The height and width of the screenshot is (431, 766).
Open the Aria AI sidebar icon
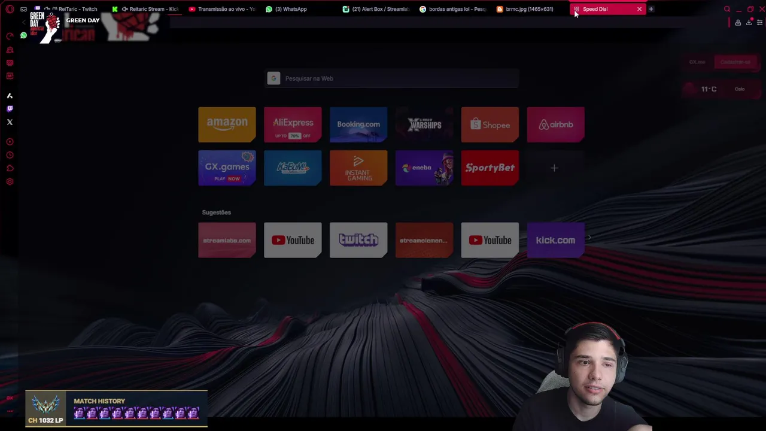point(10,96)
